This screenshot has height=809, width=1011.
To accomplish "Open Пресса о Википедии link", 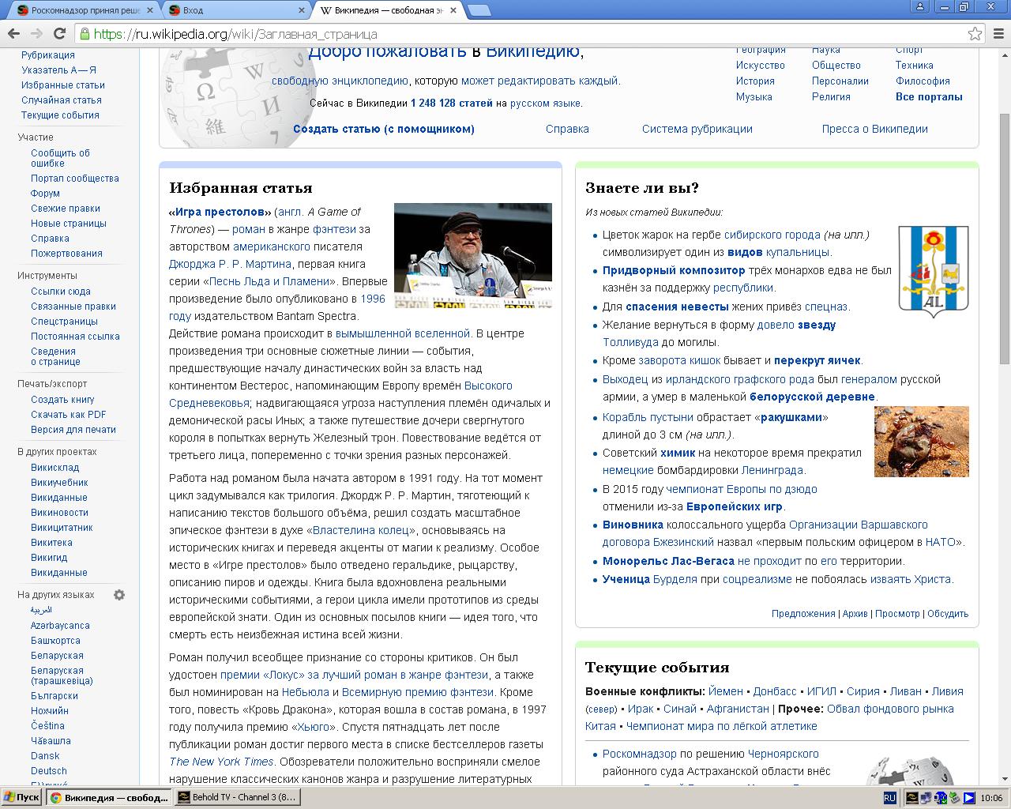I will (x=874, y=129).
